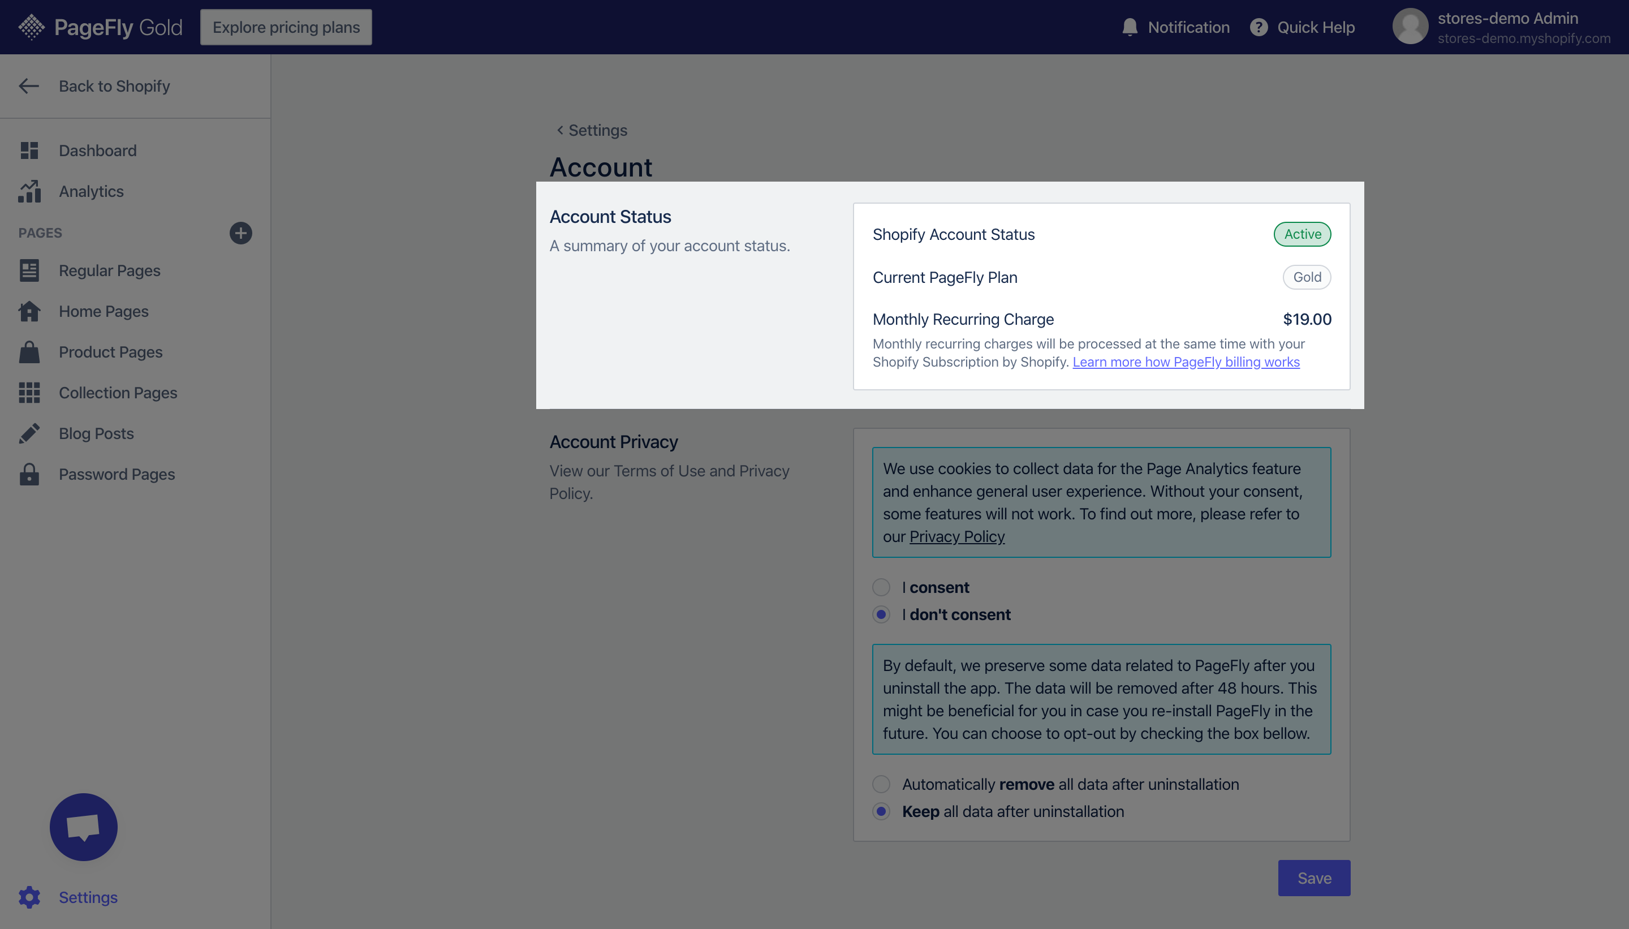Click the Quick Help label in header

coord(1316,27)
